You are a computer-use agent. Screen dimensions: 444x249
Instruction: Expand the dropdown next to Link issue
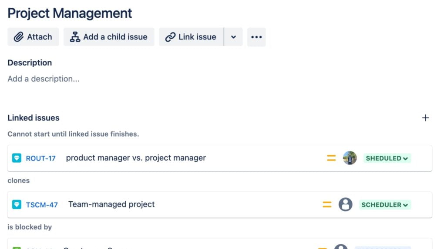point(233,37)
